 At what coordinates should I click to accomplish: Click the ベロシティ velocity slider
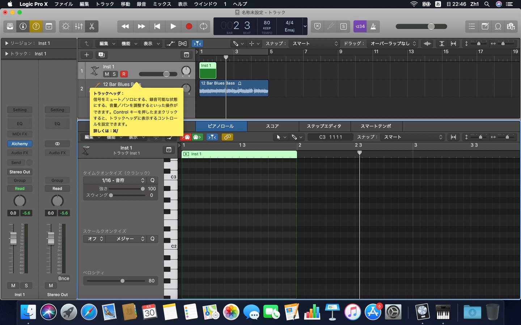pos(122,281)
